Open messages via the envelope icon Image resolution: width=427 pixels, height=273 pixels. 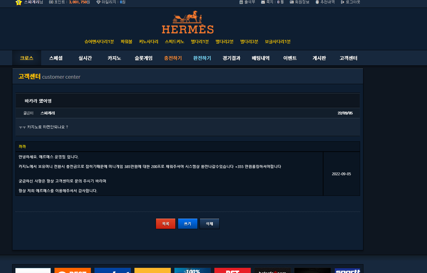263,2
